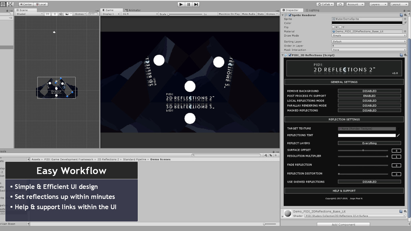Uncheck the PIDI_2D Reflections script checkbox
Screen dimensions: 411x231
tap(290, 55)
